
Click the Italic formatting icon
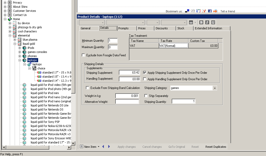[207, 22]
